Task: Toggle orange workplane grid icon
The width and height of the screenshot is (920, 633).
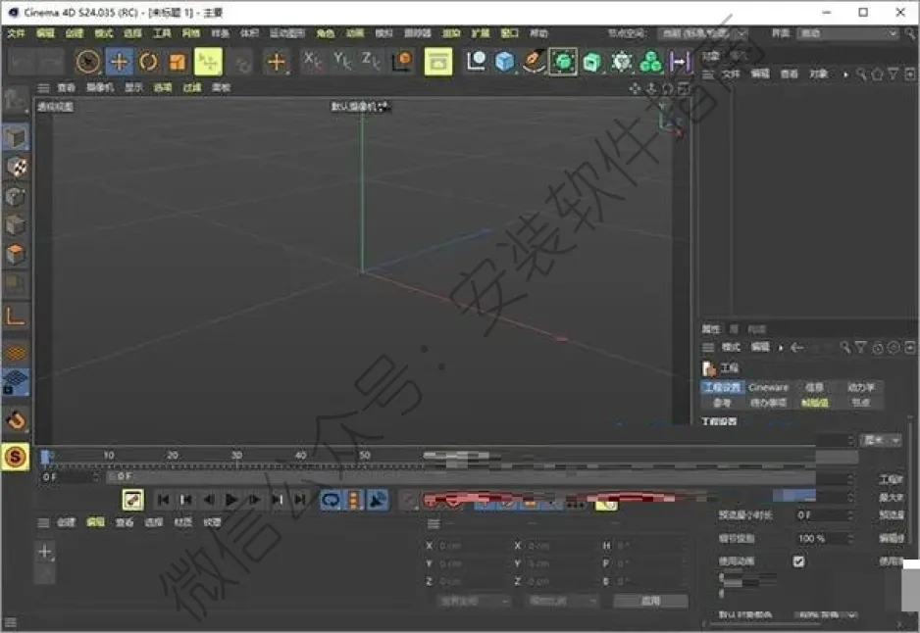Action: pyautogui.click(x=16, y=352)
